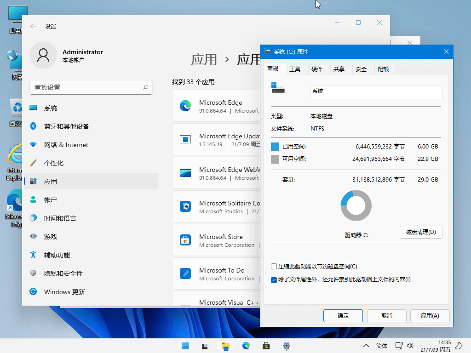Open Settings gear icon on taskbar
The height and width of the screenshot is (353, 471).
pyautogui.click(x=287, y=346)
